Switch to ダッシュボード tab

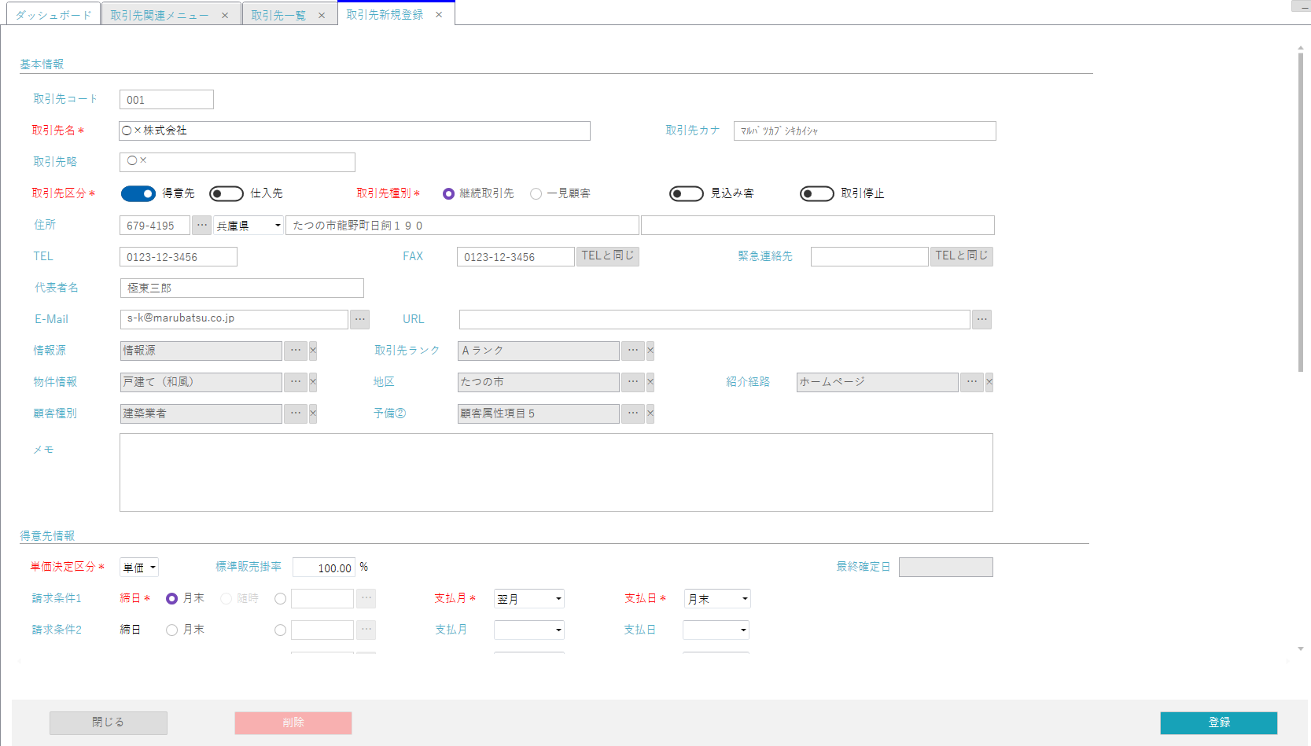click(53, 15)
